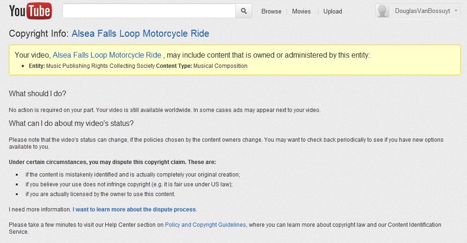The height and width of the screenshot is (243, 467).
Task: Expand the account dropdown arrow
Action: pyautogui.click(x=456, y=11)
